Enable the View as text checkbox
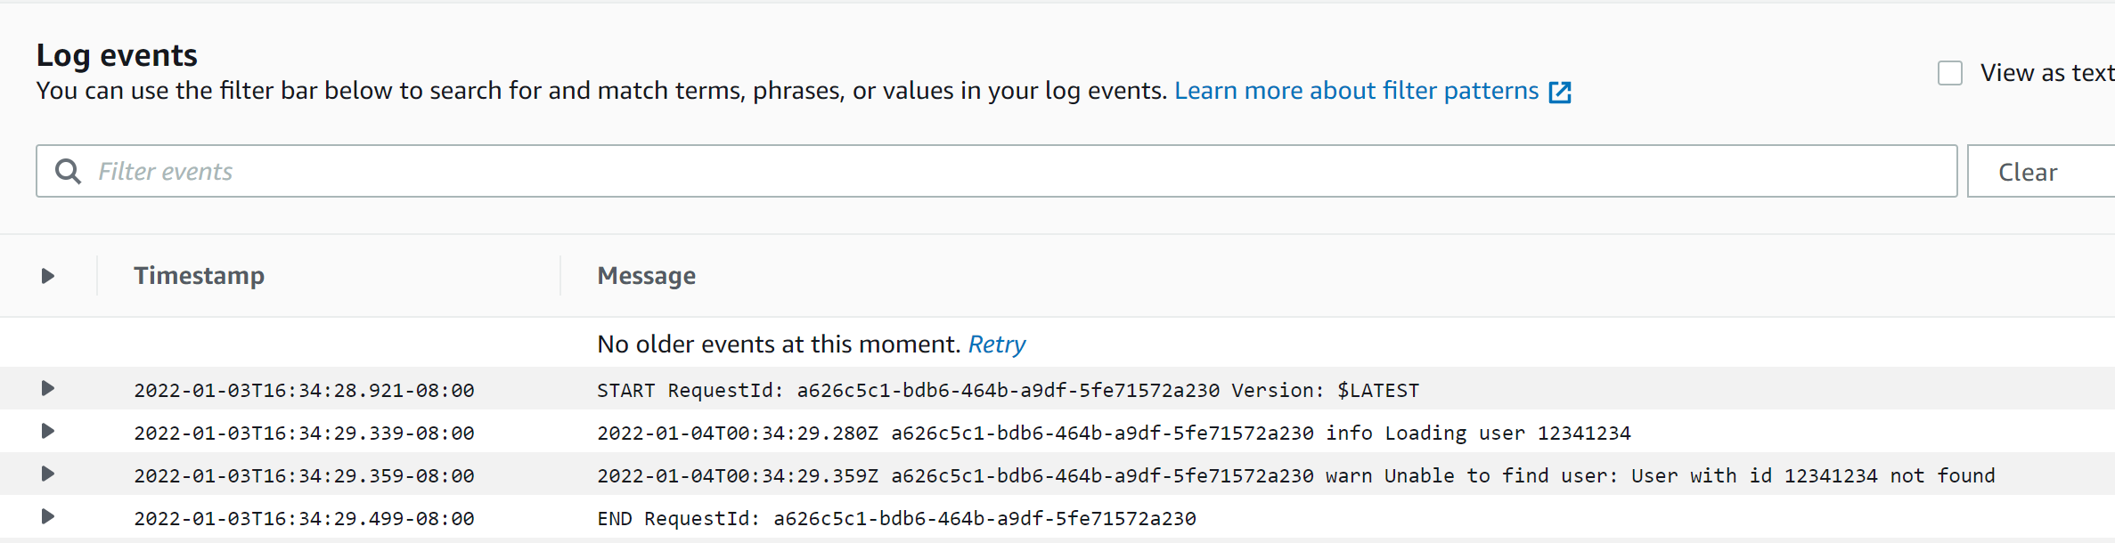Viewport: 2115px width, 543px height. coord(1950,73)
